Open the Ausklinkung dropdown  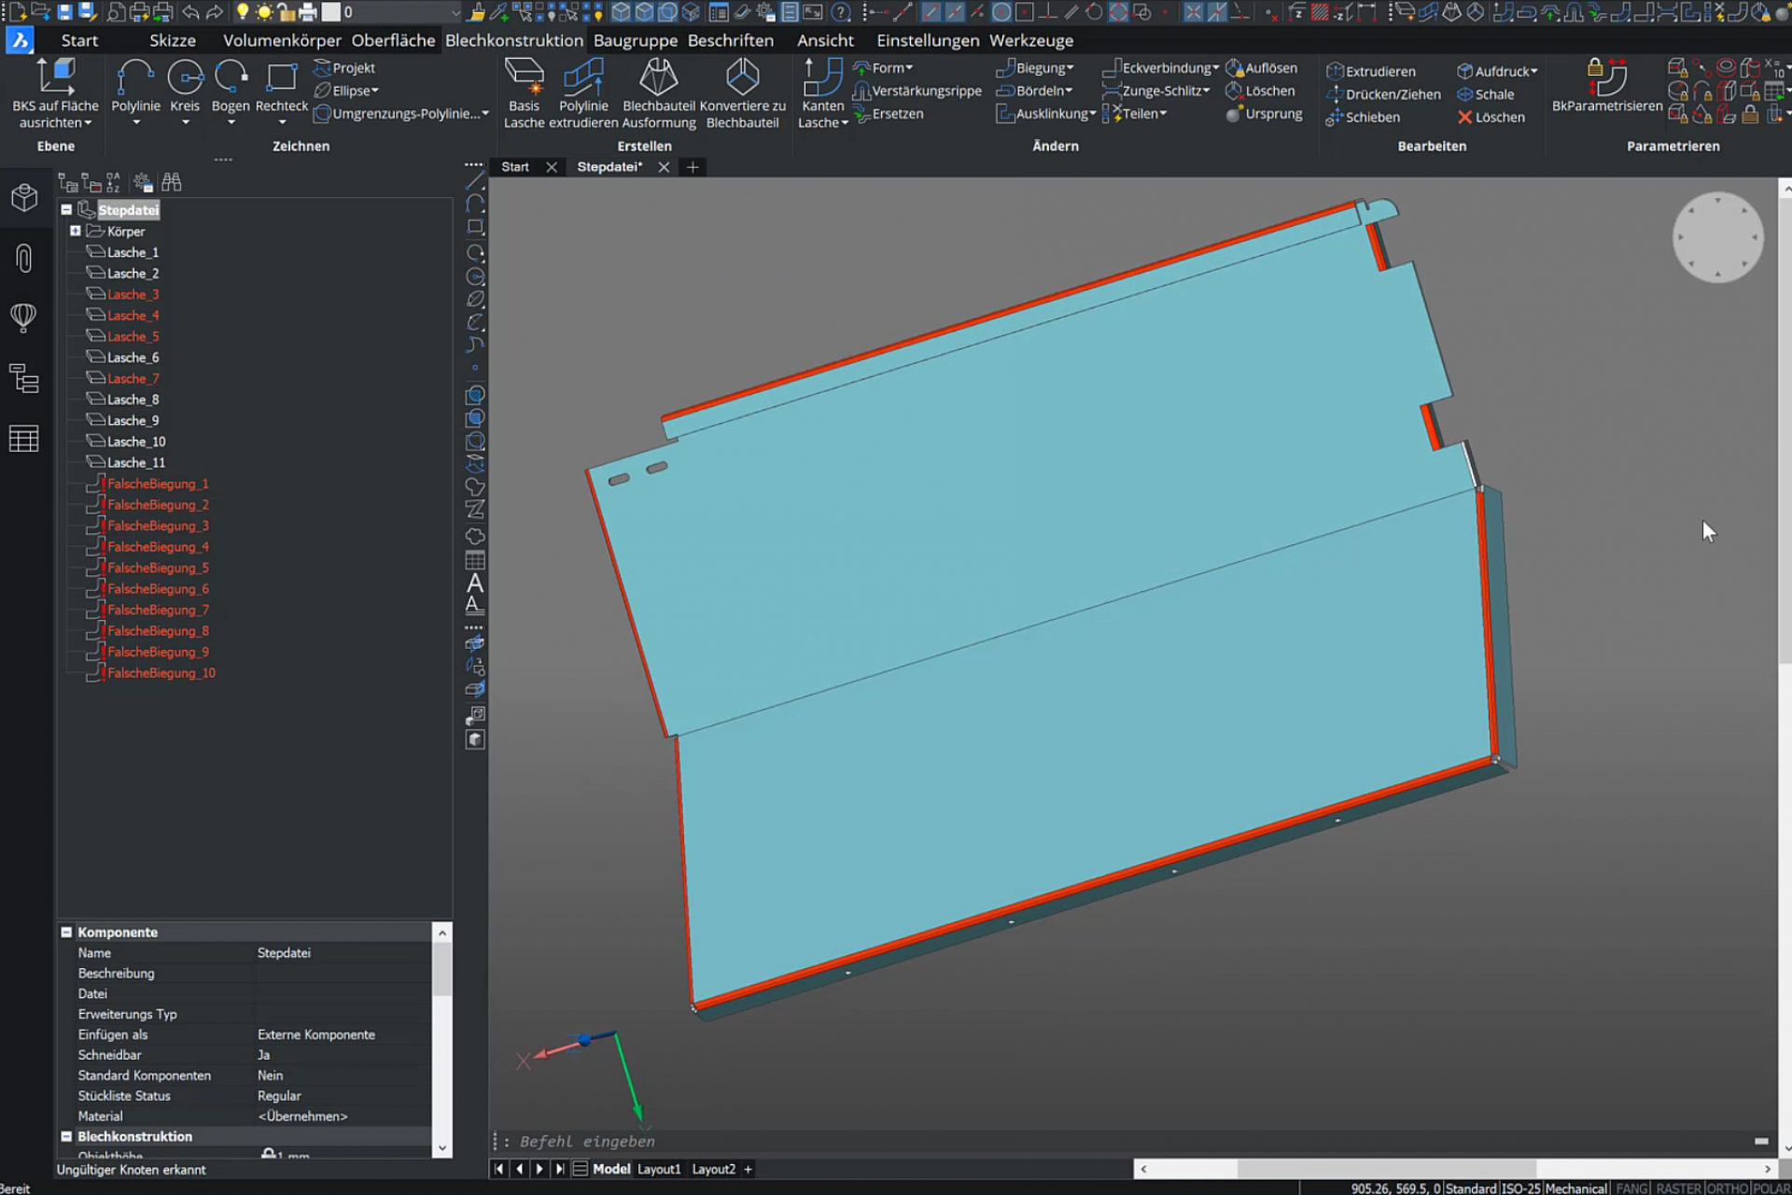(x=1046, y=114)
